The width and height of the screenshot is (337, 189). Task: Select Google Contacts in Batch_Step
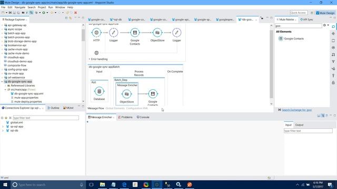(x=153, y=93)
